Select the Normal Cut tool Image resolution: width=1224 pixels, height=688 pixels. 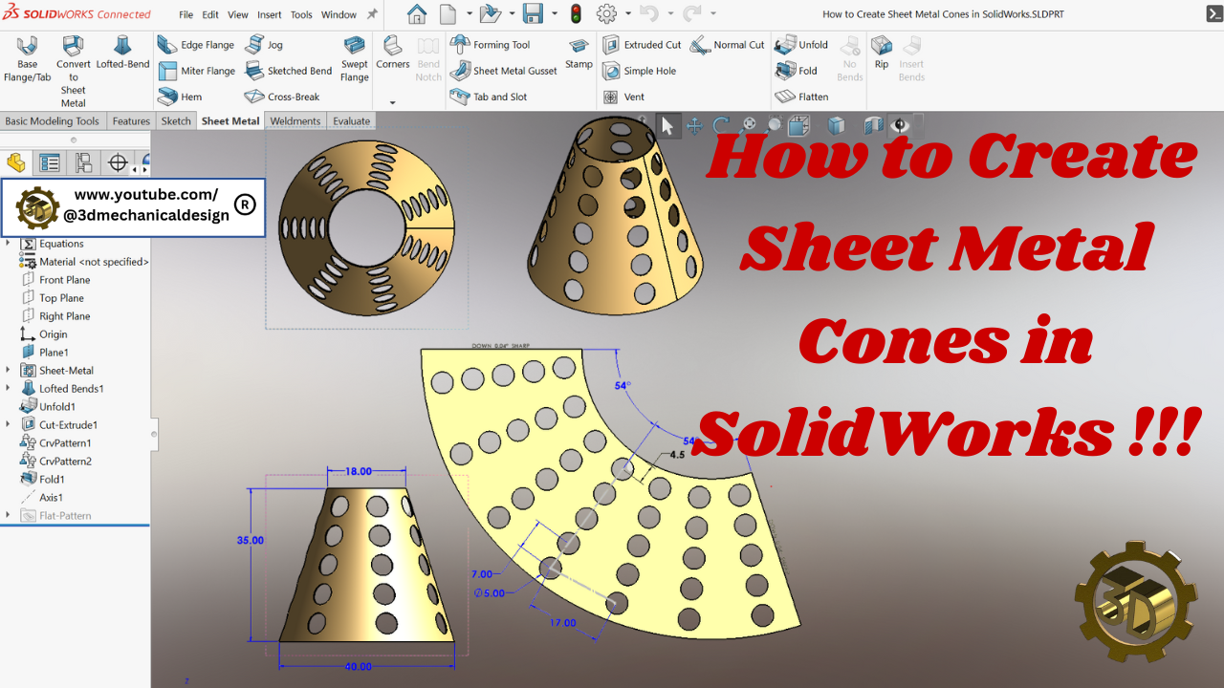tap(728, 45)
